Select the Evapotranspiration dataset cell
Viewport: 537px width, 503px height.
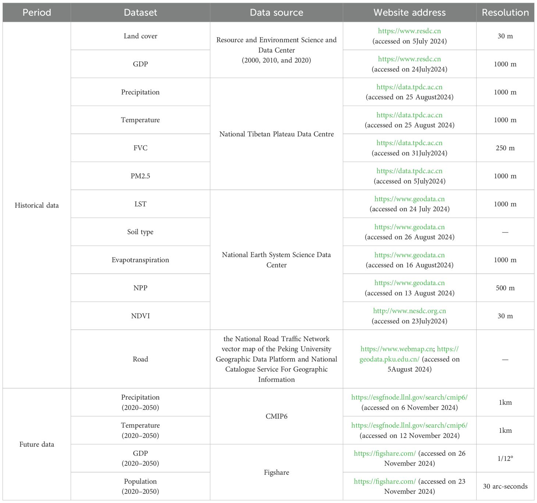140,260
